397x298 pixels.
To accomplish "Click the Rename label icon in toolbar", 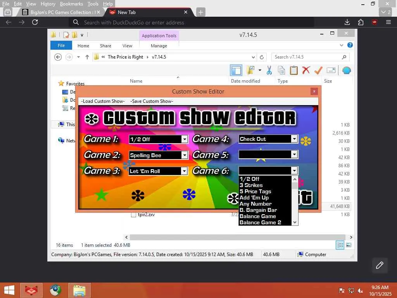I will (x=331, y=70).
